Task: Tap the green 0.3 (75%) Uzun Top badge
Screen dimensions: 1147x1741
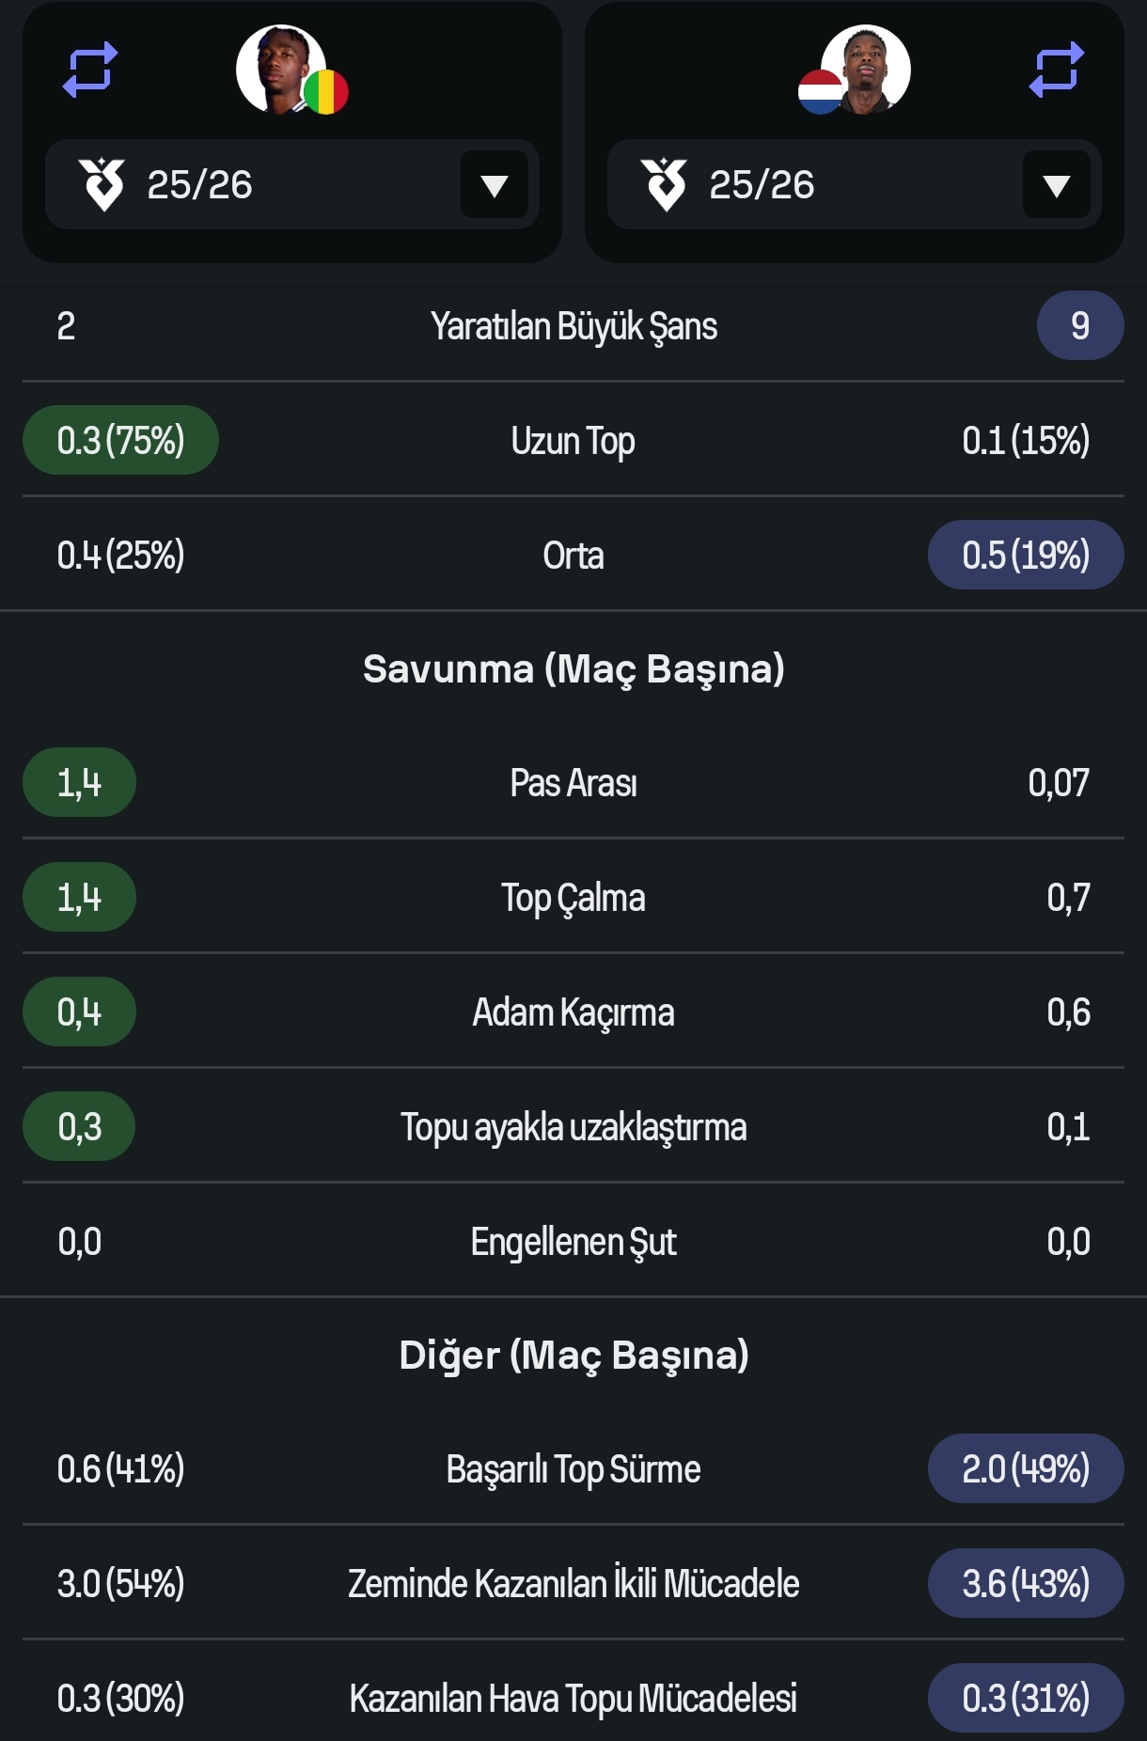Action: [120, 440]
